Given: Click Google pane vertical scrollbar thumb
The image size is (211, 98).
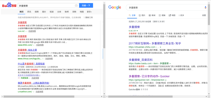Looking at the screenshot, I should (x=209, y=14).
